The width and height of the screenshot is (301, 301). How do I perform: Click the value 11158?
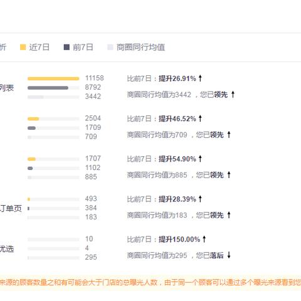pyautogui.click(x=95, y=78)
